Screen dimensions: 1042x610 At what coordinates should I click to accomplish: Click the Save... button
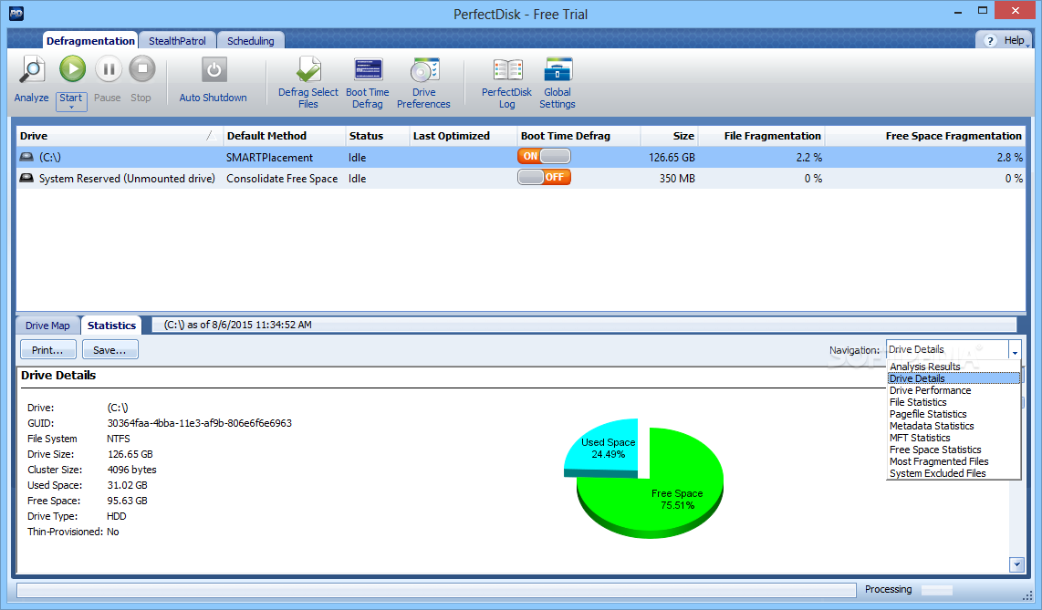pos(109,350)
